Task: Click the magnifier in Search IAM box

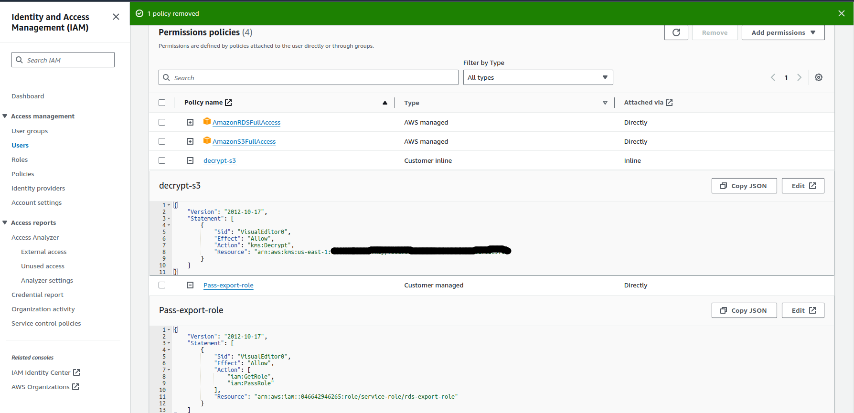Action: tap(20, 60)
